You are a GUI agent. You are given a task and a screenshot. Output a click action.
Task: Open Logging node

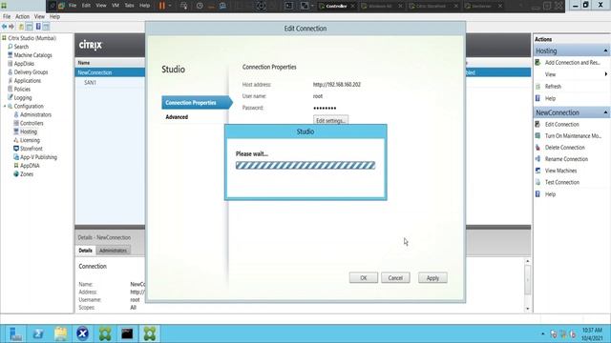point(23,97)
